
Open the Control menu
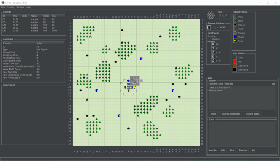click(x=11, y=7)
